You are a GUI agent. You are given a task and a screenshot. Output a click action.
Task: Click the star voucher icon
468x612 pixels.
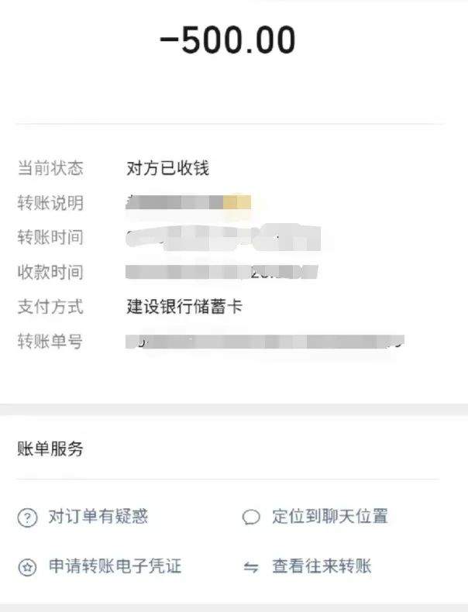coord(27,568)
